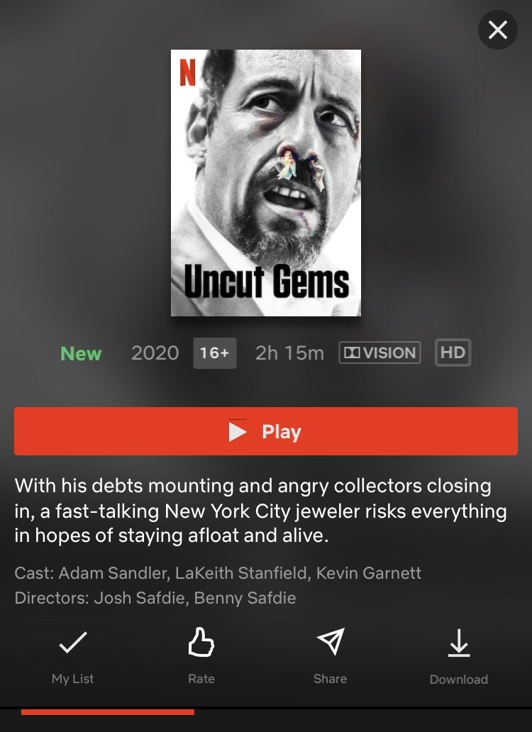Toggle the My List checkmark icon

click(x=73, y=642)
